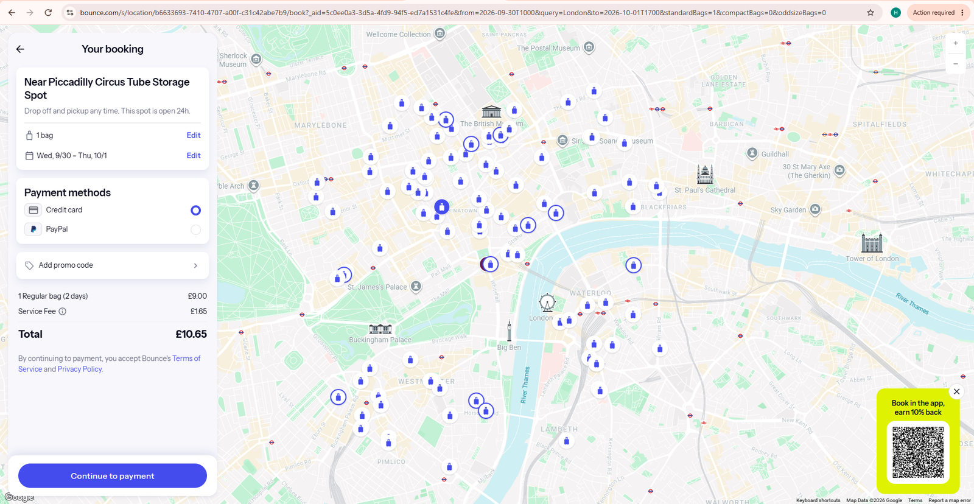
Task: Open the Privacy Policy link
Action: click(80, 369)
